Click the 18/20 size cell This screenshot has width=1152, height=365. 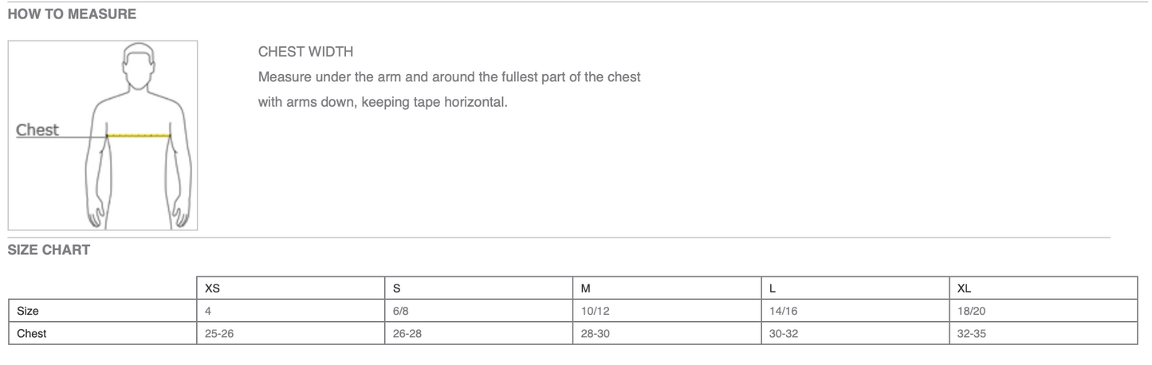pos(972,311)
